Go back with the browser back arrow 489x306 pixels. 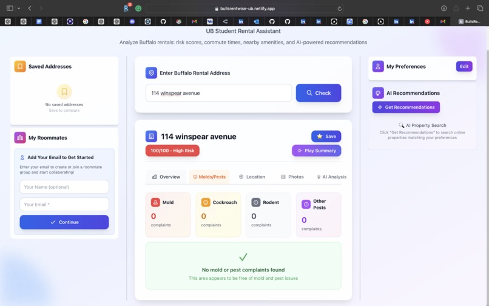pos(30,8)
